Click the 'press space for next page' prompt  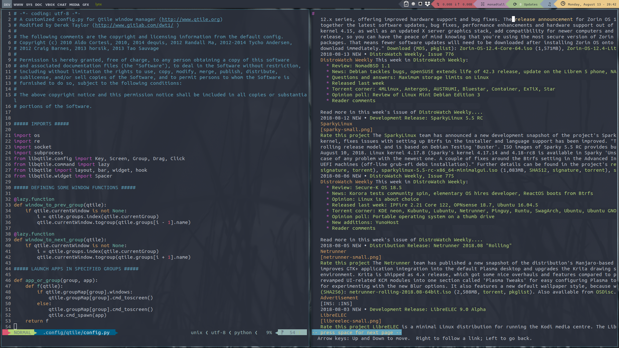coord(356,333)
